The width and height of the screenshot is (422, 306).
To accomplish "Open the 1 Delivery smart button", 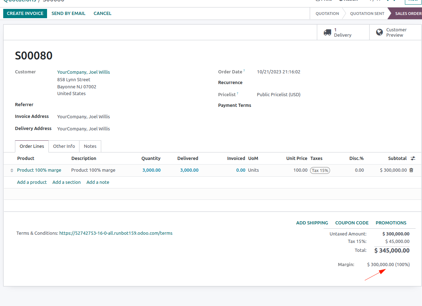I will tap(343, 32).
